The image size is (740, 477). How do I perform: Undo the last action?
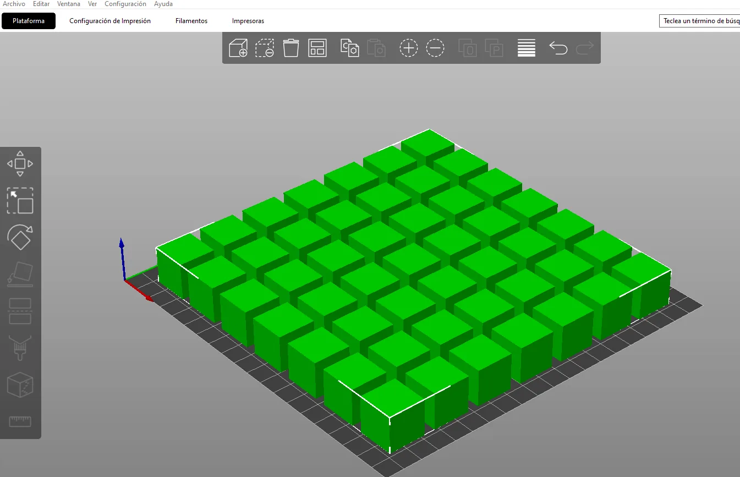(558, 48)
